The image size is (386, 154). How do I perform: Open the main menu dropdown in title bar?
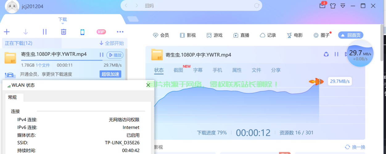(x=343, y=6)
